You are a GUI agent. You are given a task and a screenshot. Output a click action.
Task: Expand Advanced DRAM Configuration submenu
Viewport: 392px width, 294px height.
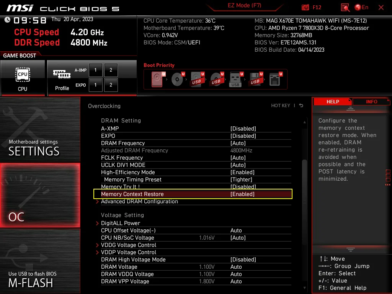click(x=139, y=201)
